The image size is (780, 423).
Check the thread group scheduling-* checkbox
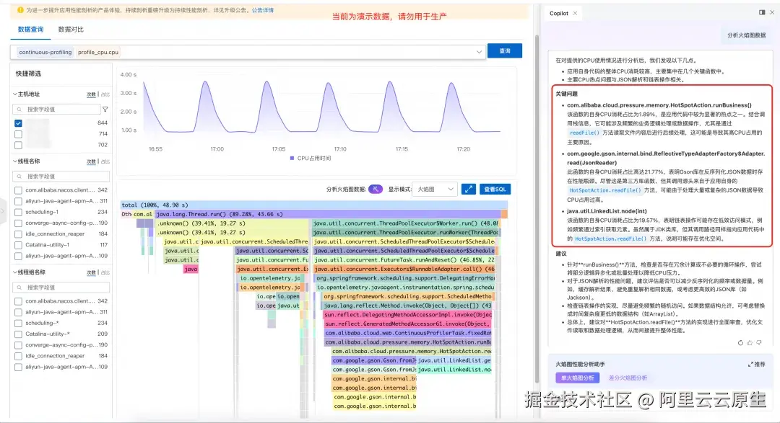(x=18, y=324)
